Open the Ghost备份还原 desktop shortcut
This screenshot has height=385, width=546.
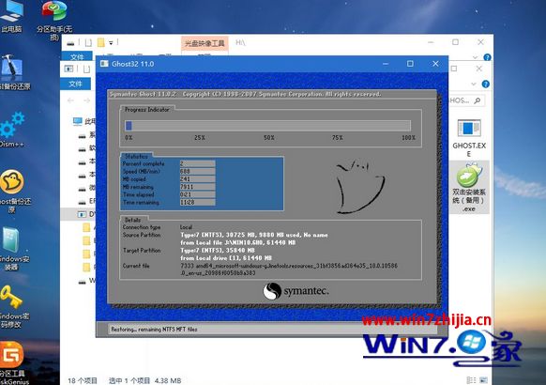[12, 191]
